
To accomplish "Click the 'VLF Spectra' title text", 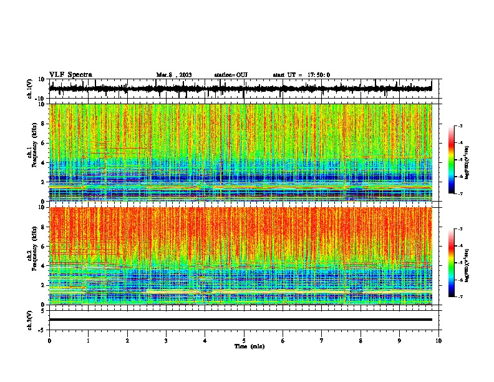I will coord(70,75).
